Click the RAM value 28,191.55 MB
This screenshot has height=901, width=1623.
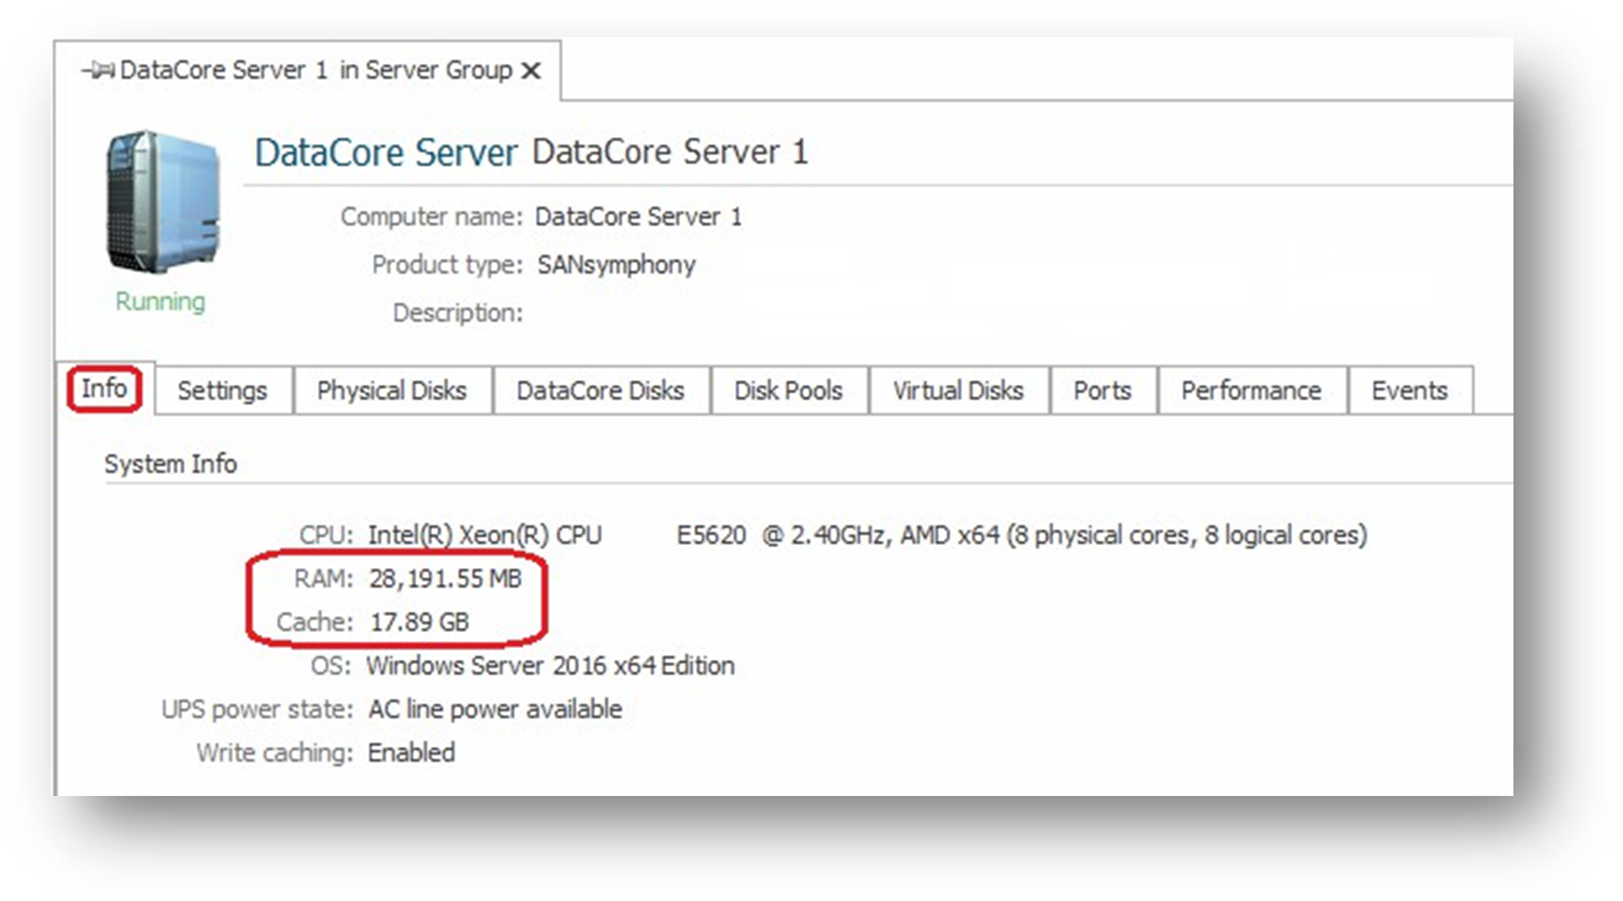pyautogui.click(x=444, y=579)
